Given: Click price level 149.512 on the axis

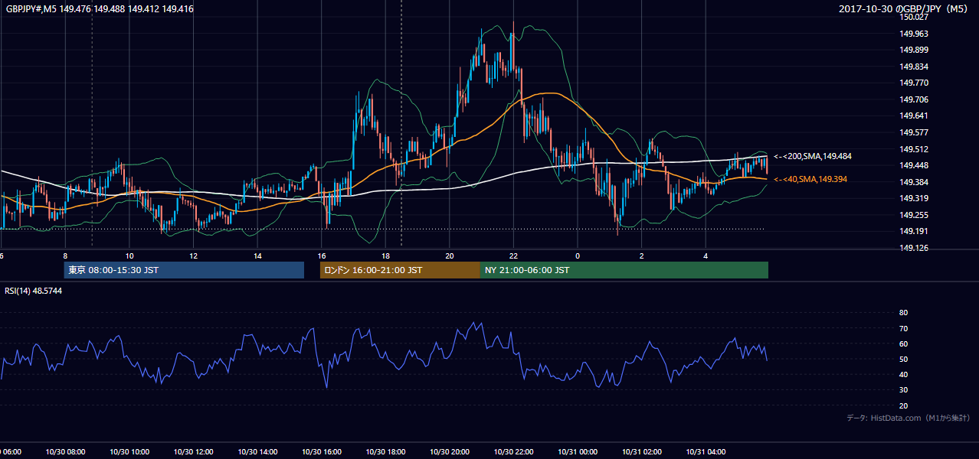Looking at the screenshot, I should tap(915, 149).
